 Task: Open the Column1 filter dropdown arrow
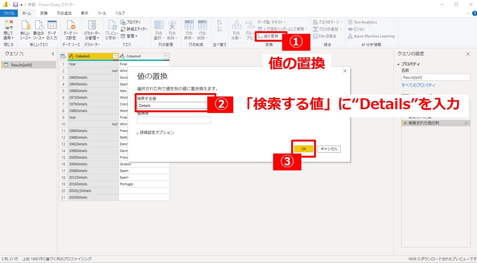coord(115,56)
